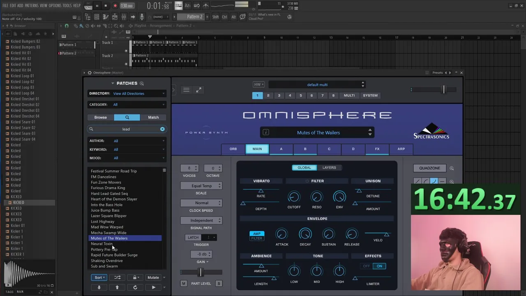
Task: Click the refresh patch list icon
Action: [135, 287]
